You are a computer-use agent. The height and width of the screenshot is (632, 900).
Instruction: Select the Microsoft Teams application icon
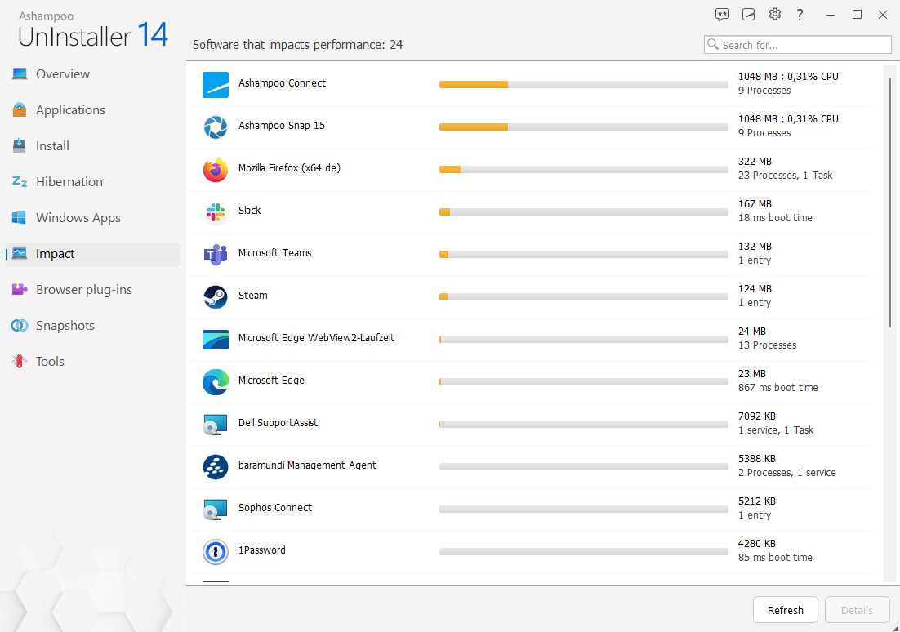coord(215,255)
